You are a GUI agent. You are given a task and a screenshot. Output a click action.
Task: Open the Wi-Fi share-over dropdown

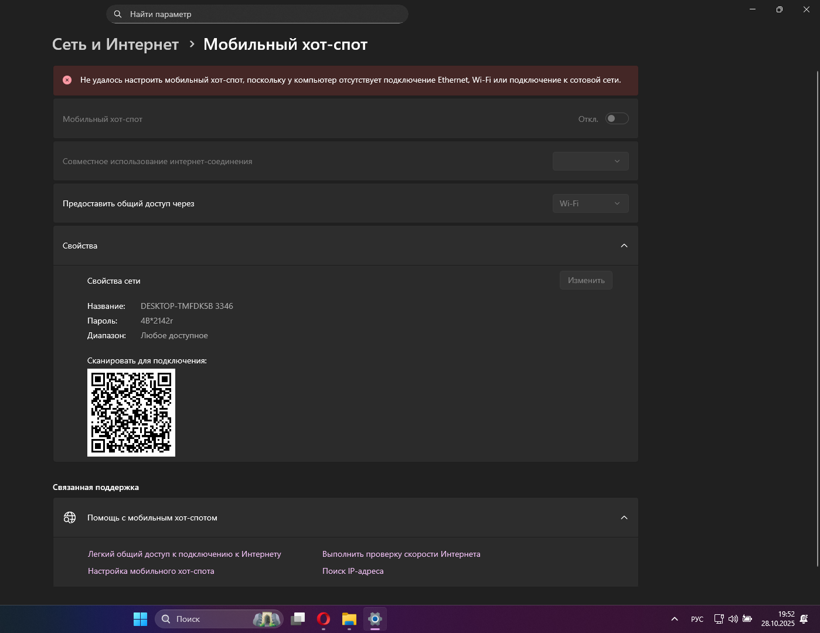590,203
